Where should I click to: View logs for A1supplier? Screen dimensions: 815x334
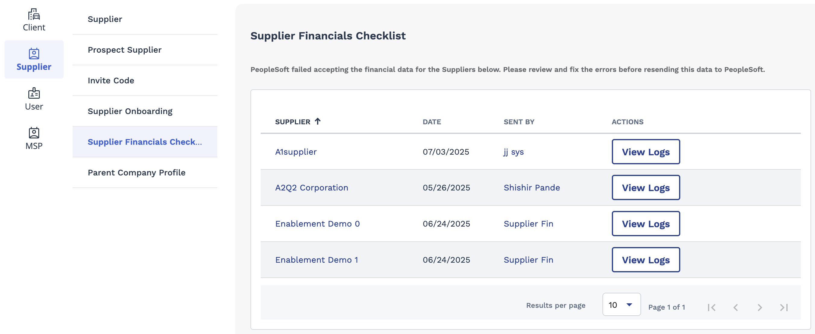pyautogui.click(x=646, y=152)
